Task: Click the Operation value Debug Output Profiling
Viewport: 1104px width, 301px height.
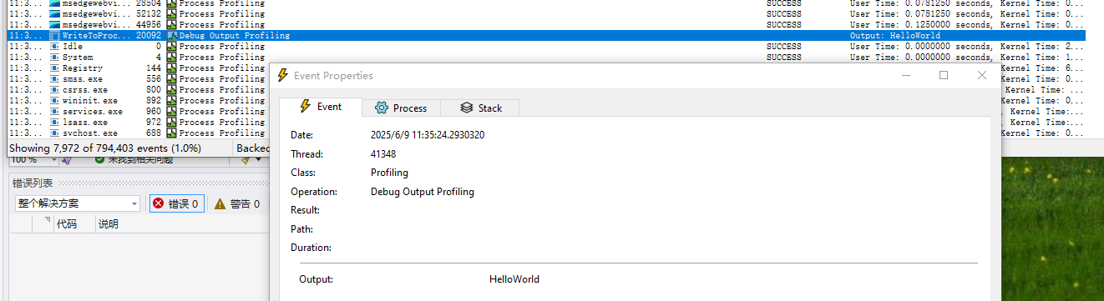Action: point(423,192)
